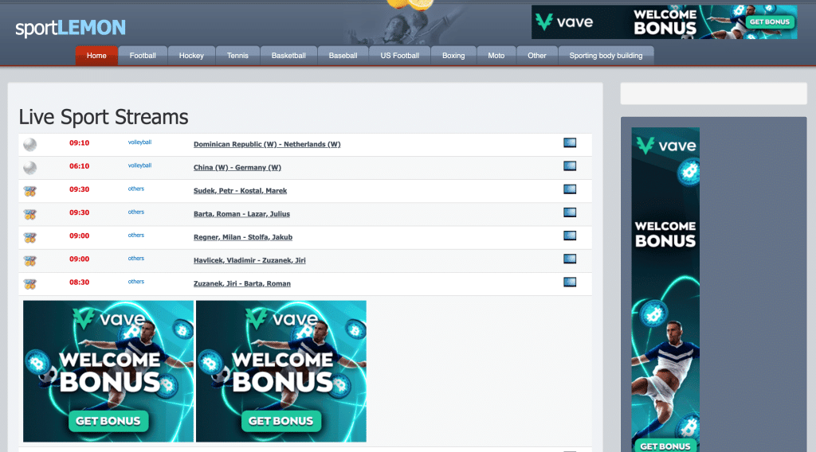
Task: Select the Tennis tab
Action: [237, 56]
